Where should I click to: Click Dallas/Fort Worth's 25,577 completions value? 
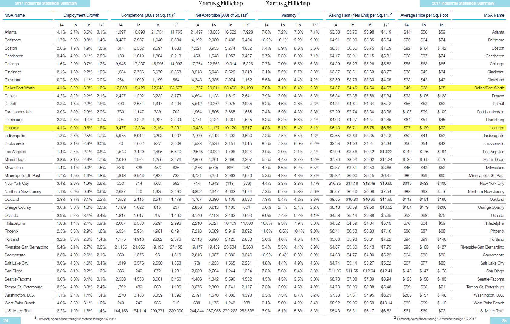pos(176,88)
